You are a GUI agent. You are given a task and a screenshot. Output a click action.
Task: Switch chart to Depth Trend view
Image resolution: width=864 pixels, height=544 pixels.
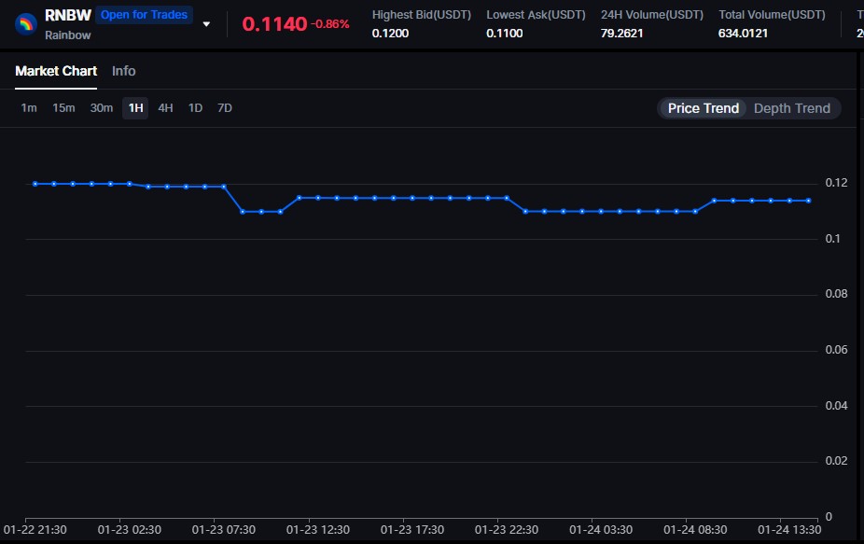tap(791, 108)
